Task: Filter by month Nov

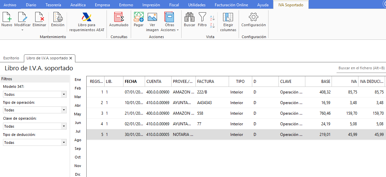Action: (78, 166)
